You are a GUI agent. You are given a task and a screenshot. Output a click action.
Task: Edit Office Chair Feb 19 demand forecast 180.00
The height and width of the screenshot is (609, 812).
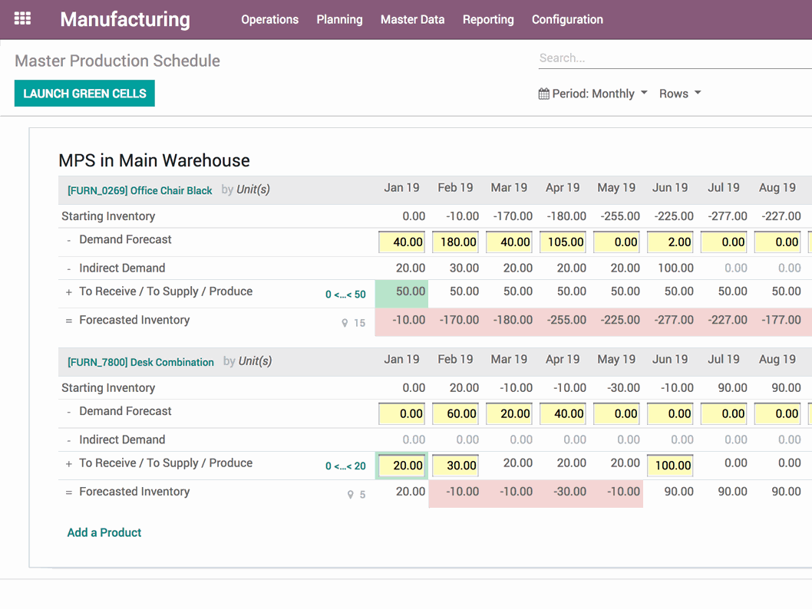[x=456, y=242]
